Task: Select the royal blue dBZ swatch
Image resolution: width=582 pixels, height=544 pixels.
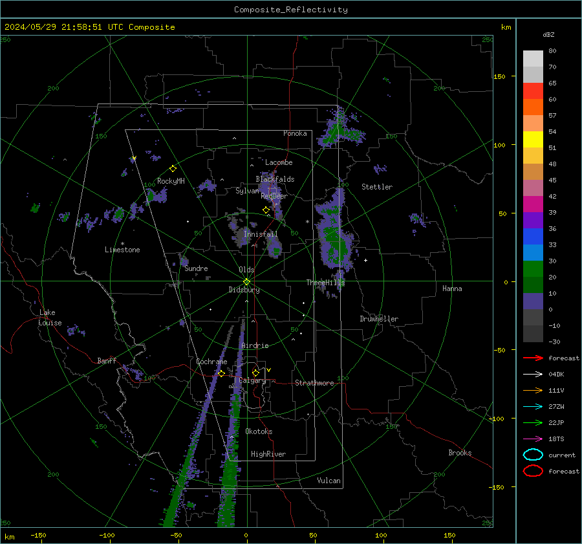Action: click(533, 236)
